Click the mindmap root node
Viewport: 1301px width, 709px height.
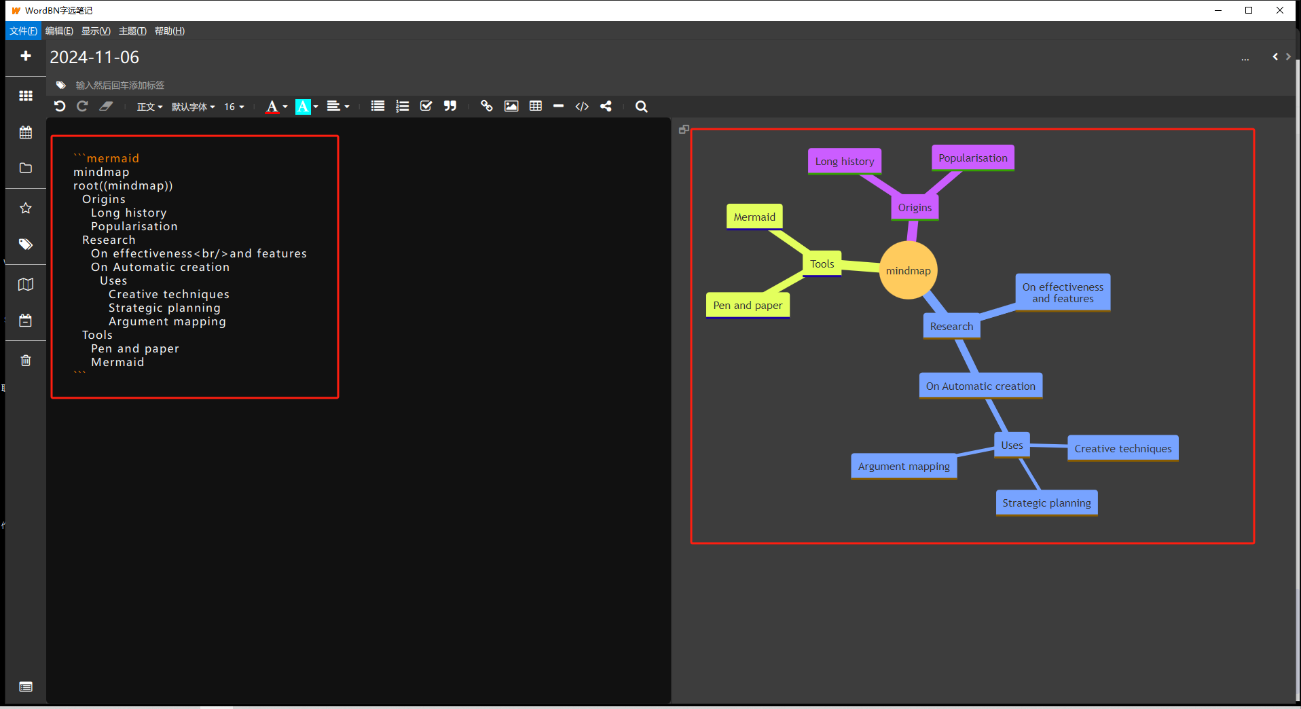[x=909, y=270]
